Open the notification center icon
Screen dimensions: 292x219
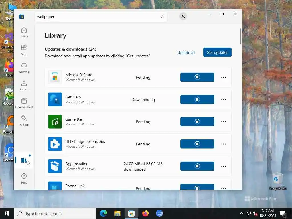[283, 214]
